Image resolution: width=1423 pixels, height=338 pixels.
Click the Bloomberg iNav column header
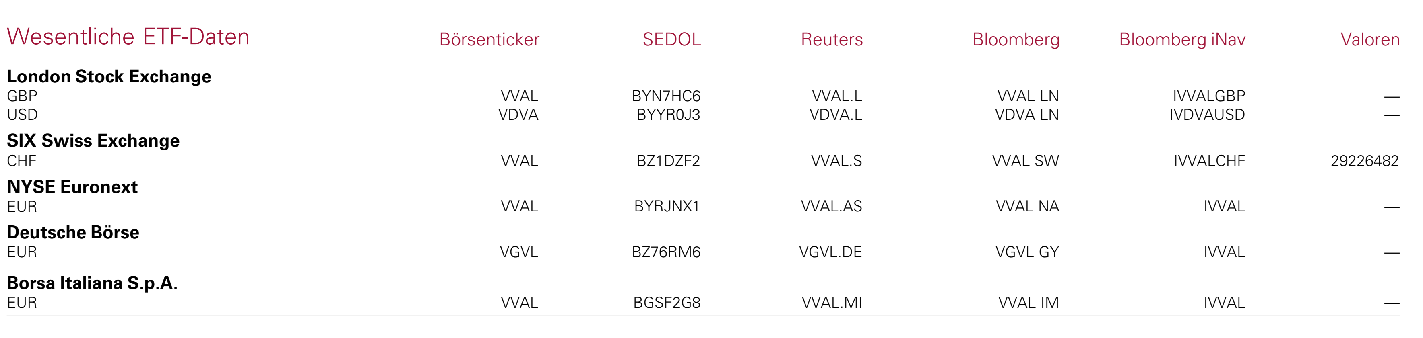(x=1181, y=40)
